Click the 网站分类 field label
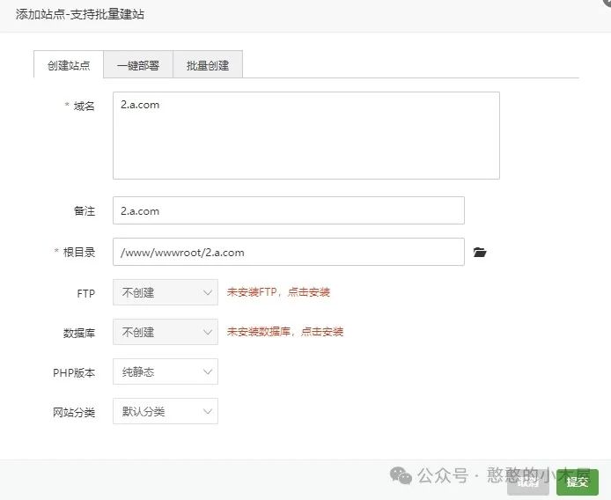Image resolution: width=611 pixels, height=500 pixels. (x=74, y=412)
